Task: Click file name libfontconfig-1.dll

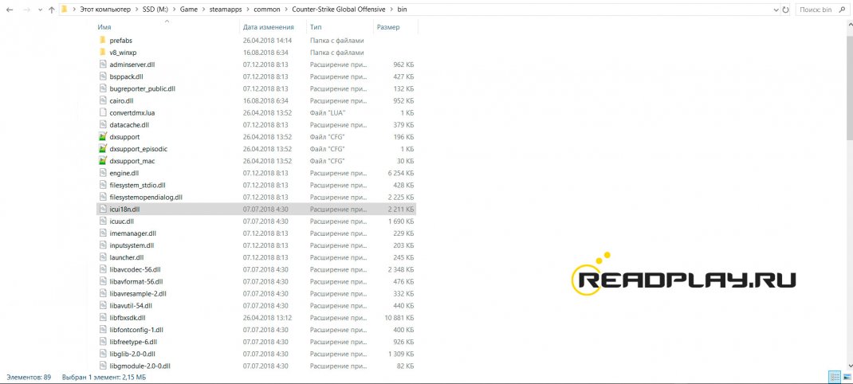Action: (x=136, y=330)
